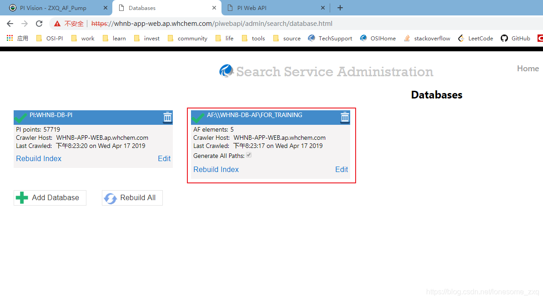Open the source bookmark folder
543x300 pixels.
point(287,39)
